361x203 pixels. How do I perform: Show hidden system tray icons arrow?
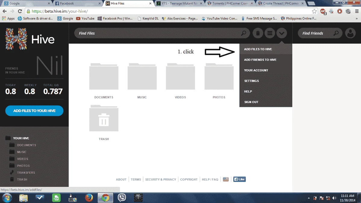click(309, 198)
